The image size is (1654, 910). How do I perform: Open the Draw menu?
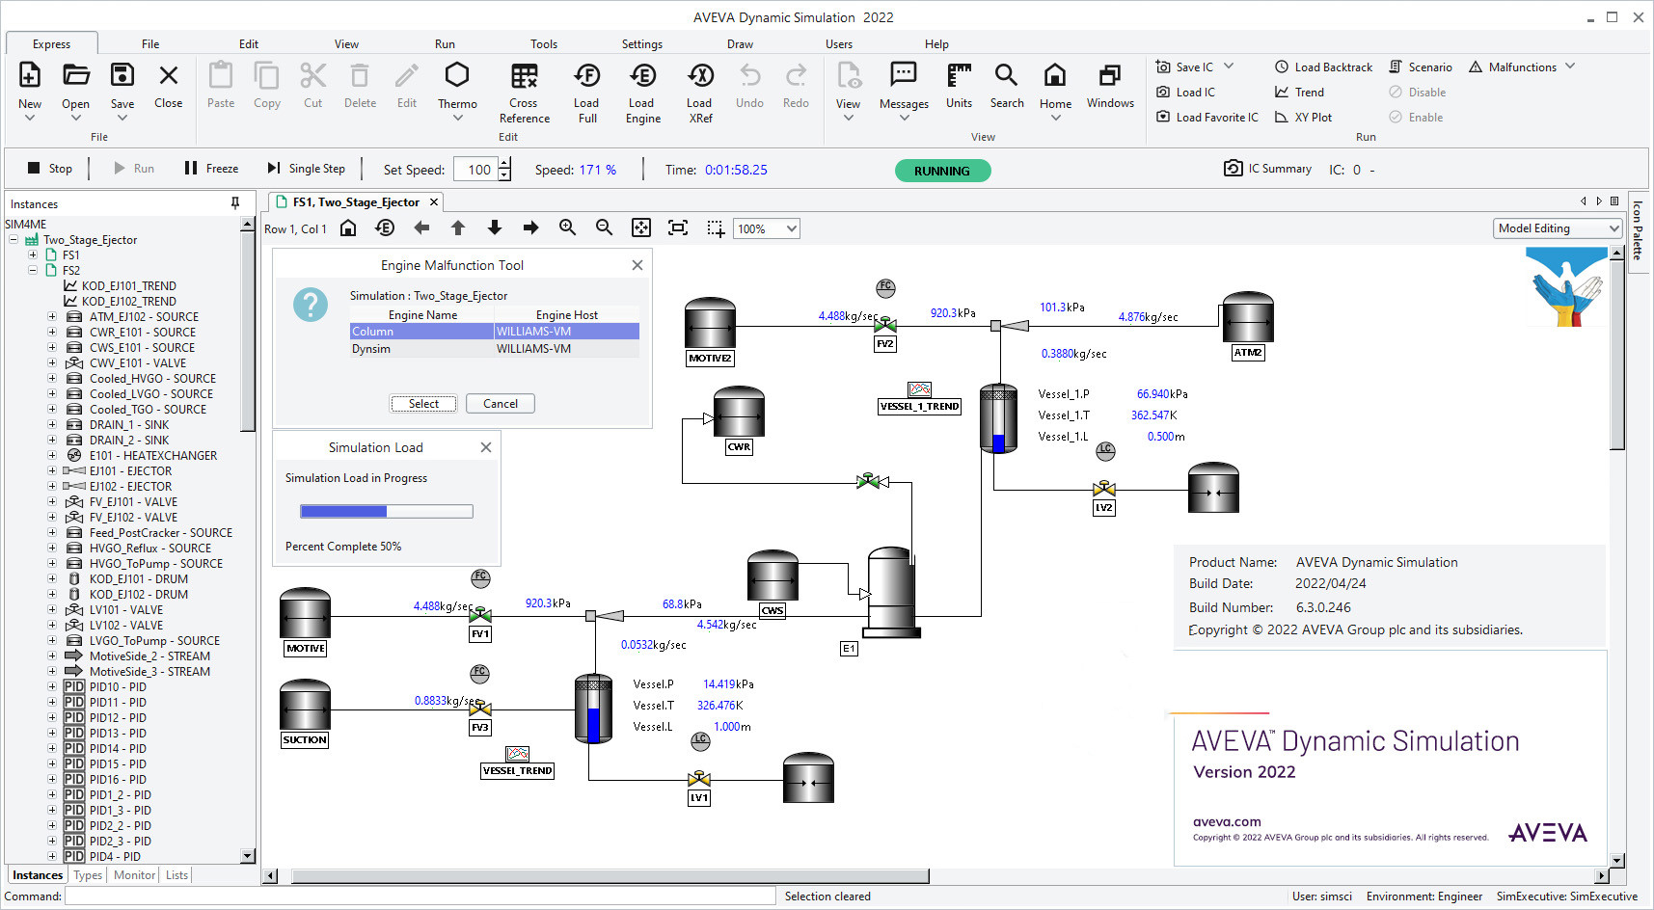click(x=740, y=44)
